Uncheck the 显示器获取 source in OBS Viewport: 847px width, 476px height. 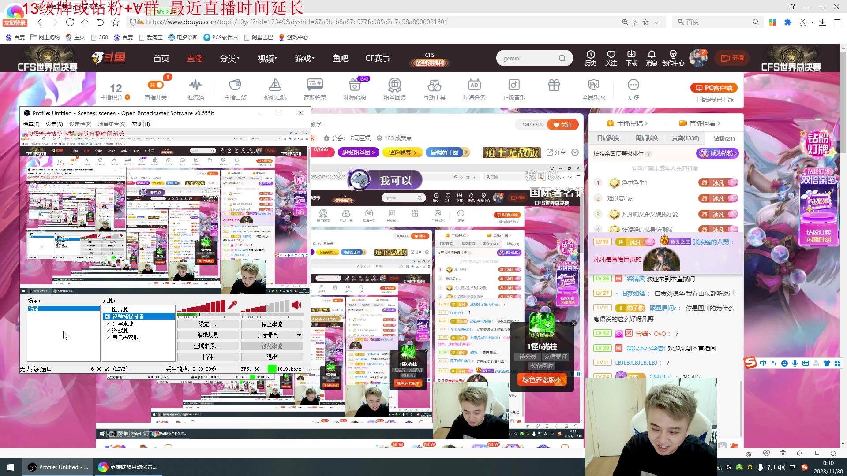[108, 338]
